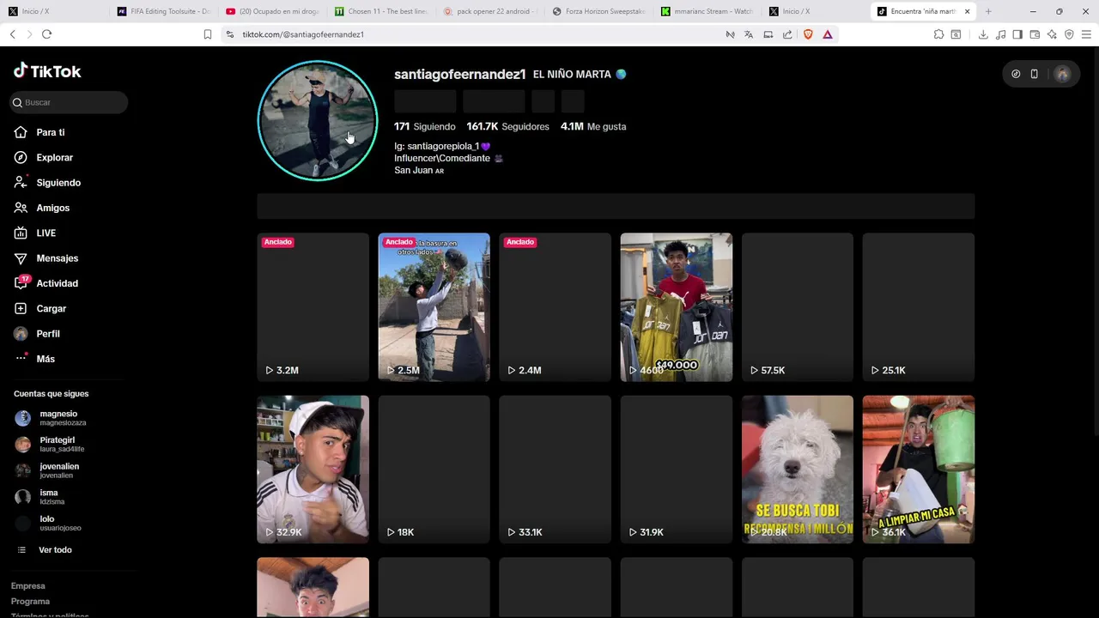This screenshot has height=618, width=1099.
Task: Click the circular icon left of phone icon
Action: 1016,74
